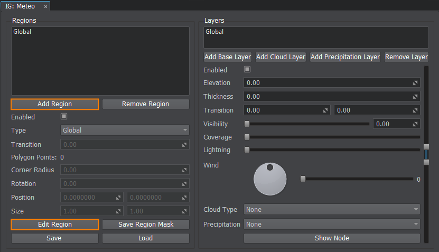The height and width of the screenshot is (252, 439).
Task: Click the Corner Radius field adjust icon
Action: (185, 170)
